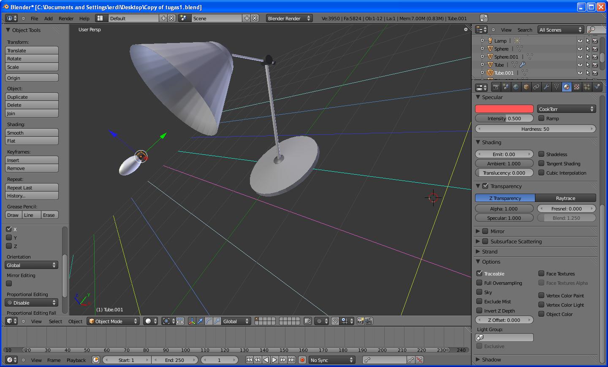This screenshot has height=367, width=608.
Task: Click the Duplicate button
Action: tap(32, 97)
